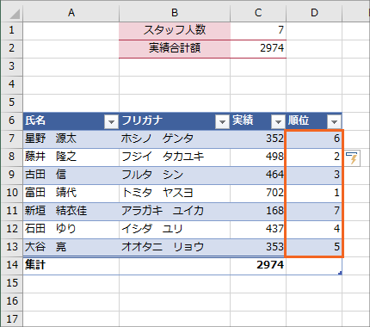The height and width of the screenshot is (327, 370).
Task: Click the table resize handle at corner
Action: coord(340,273)
